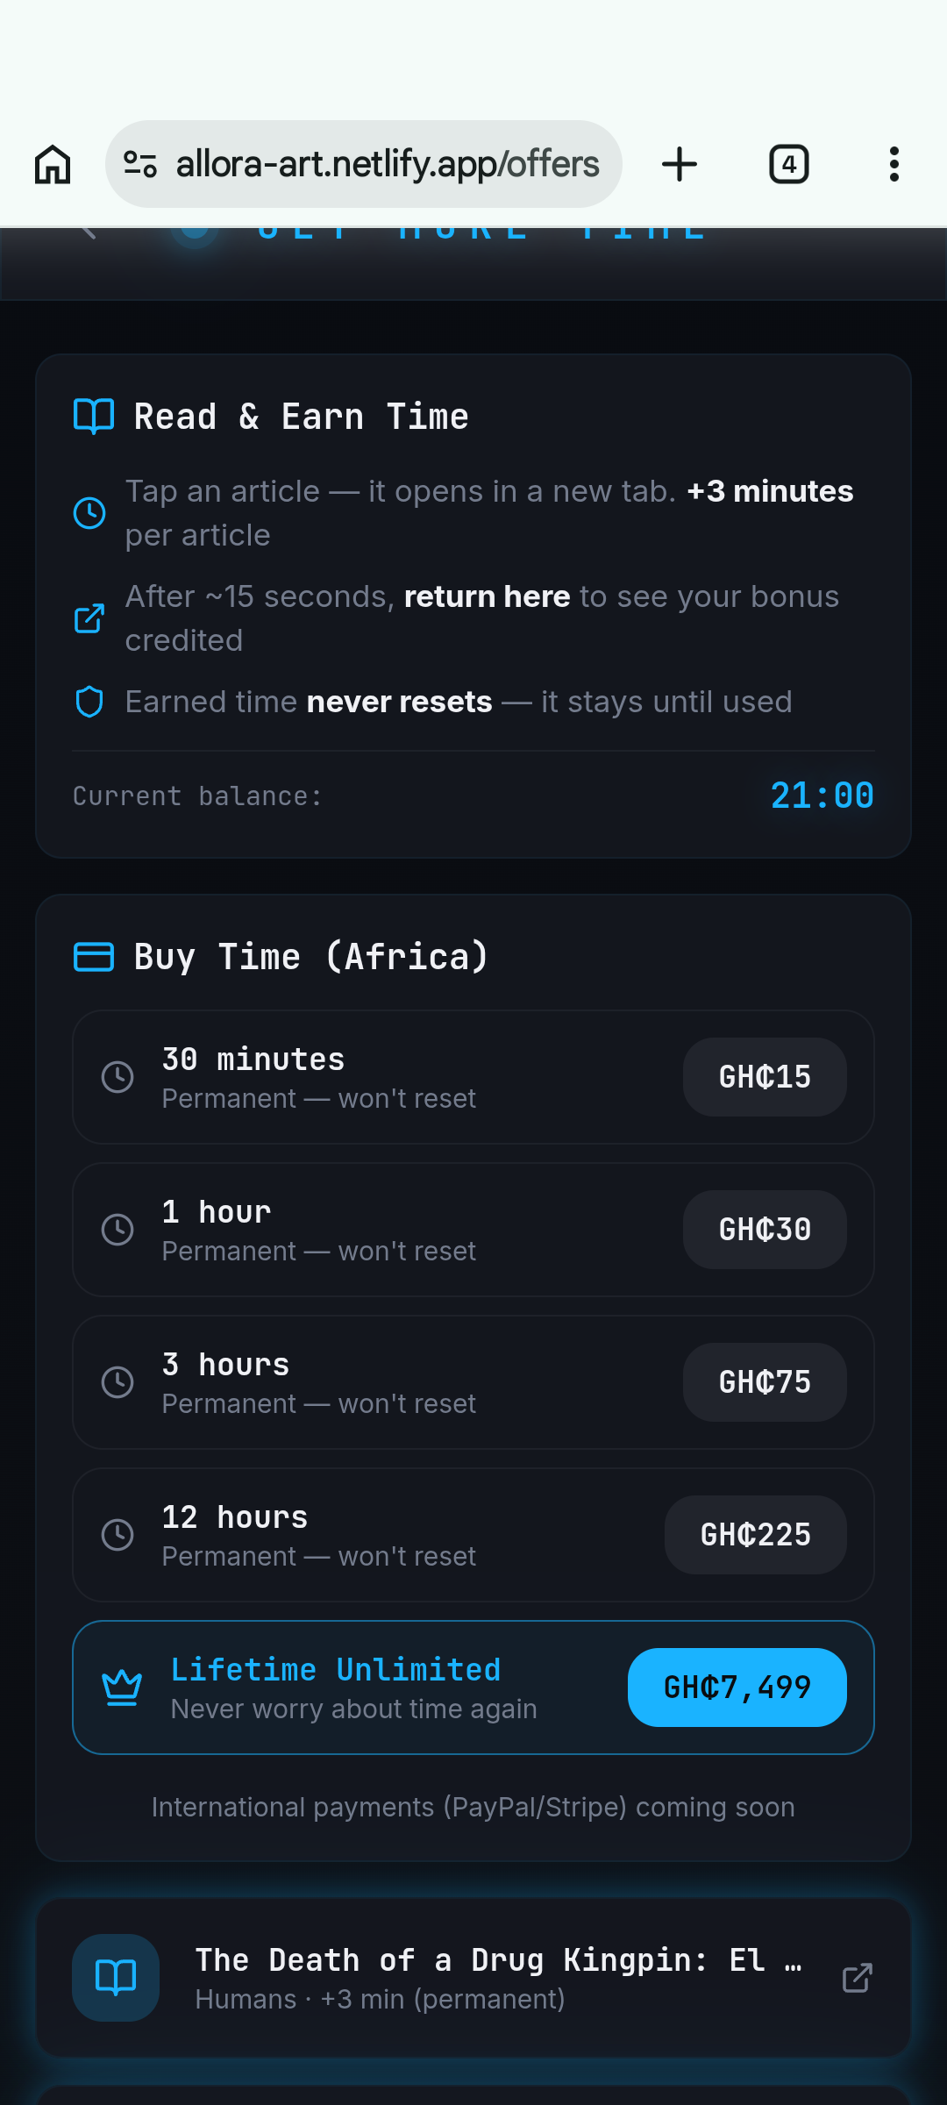Viewport: 947px width, 2105px height.
Task: Buy 1 hour for GH₵30
Action: tap(765, 1230)
